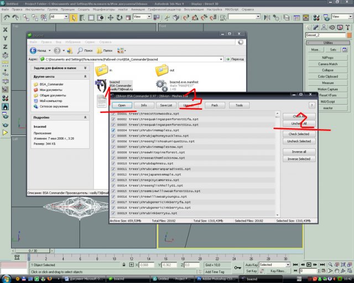354x283 pixels.
Task: Toggle checkbox for 00012 treejapanesemaple.spt
Action: tap(113, 174)
